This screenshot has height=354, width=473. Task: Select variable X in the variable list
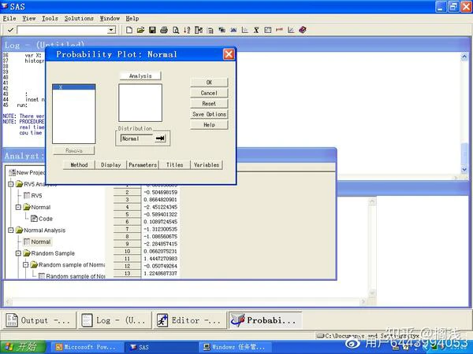74,87
